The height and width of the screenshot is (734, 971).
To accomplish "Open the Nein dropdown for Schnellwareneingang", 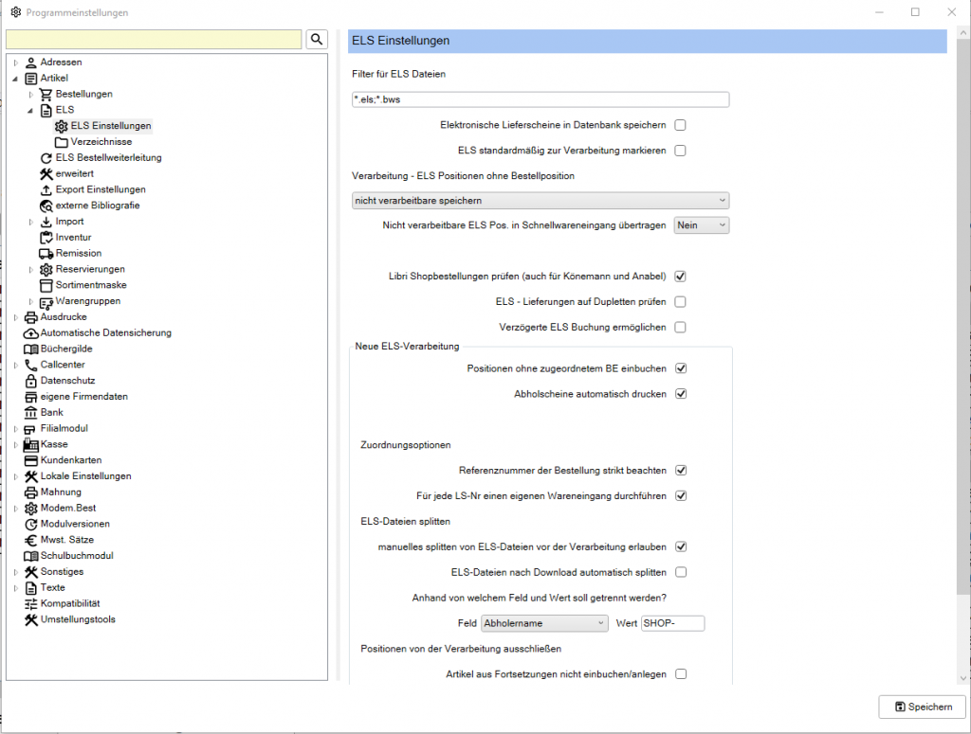I will (x=701, y=225).
